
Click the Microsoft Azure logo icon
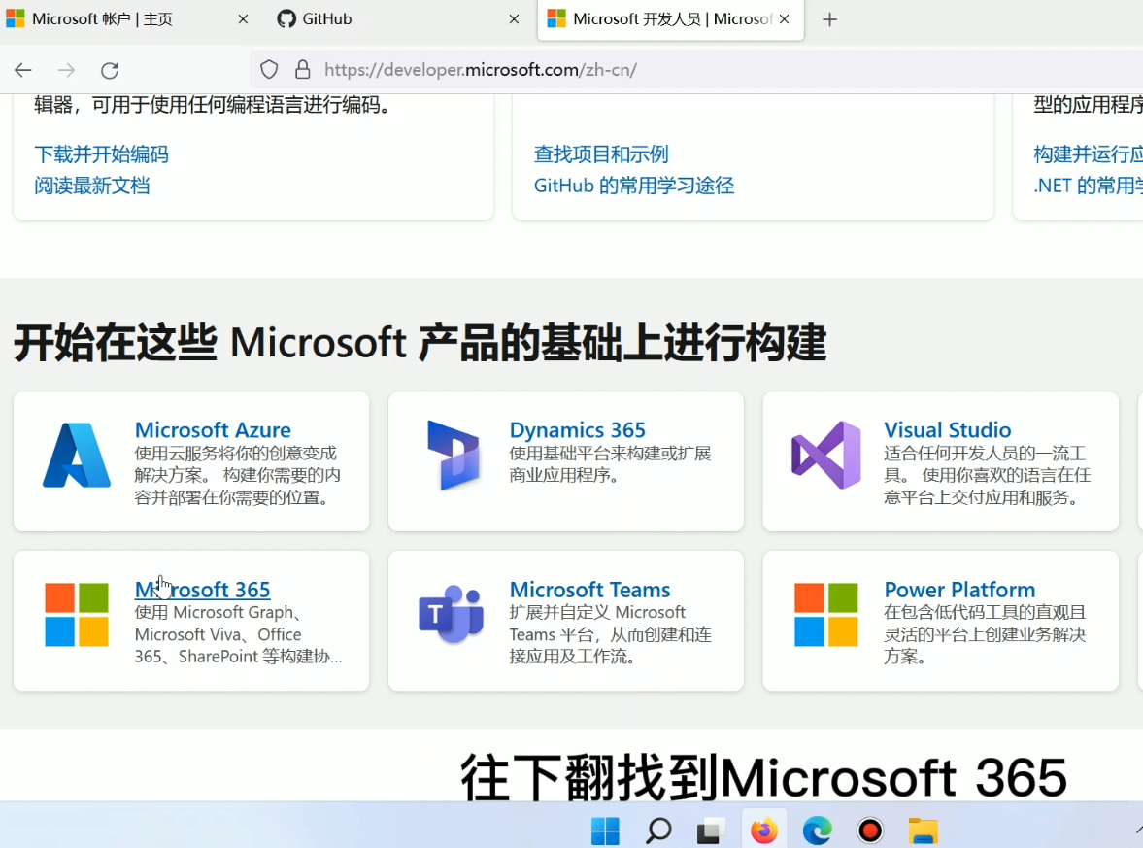coord(77,455)
